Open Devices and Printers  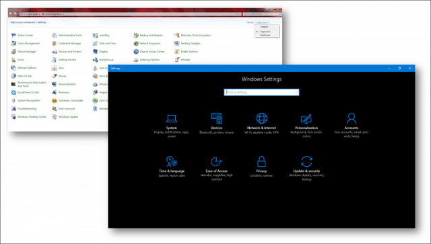point(67,52)
